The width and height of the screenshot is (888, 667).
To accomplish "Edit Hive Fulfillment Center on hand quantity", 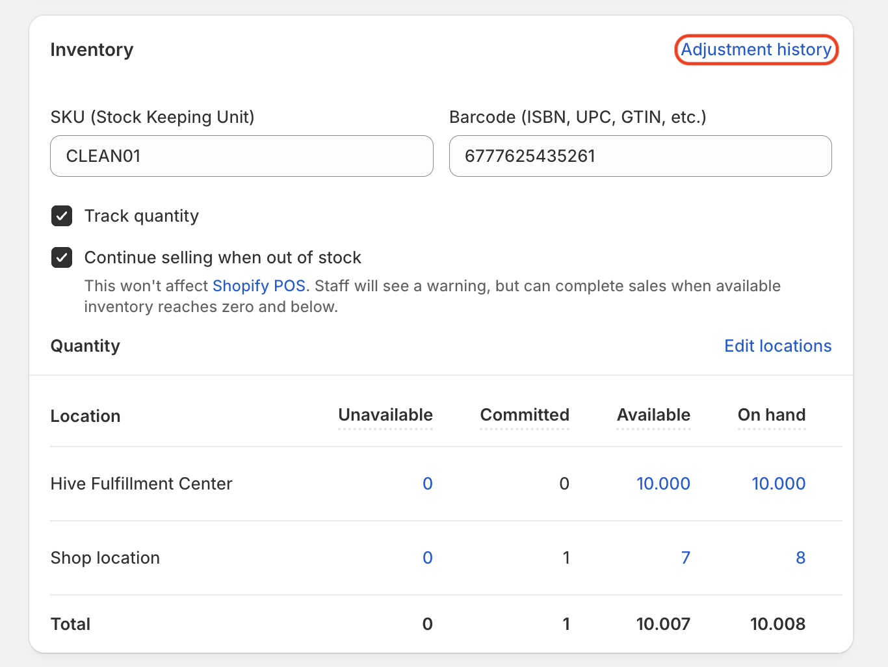I will pos(778,484).
